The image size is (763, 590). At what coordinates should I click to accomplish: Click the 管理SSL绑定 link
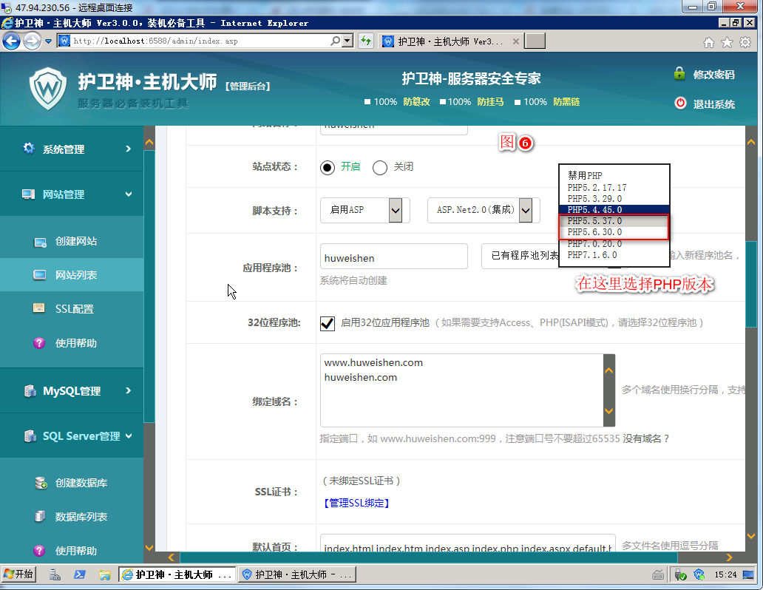click(356, 503)
